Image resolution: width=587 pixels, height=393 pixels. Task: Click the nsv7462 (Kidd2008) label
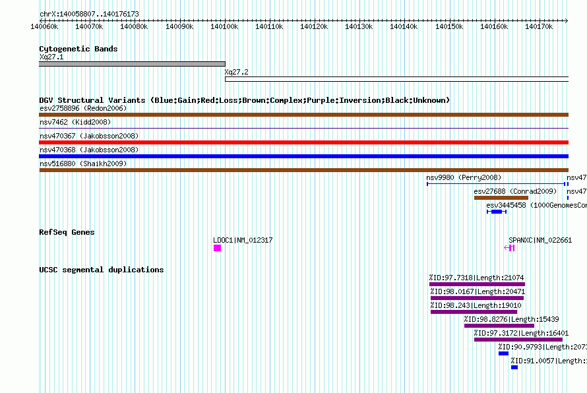75,122
